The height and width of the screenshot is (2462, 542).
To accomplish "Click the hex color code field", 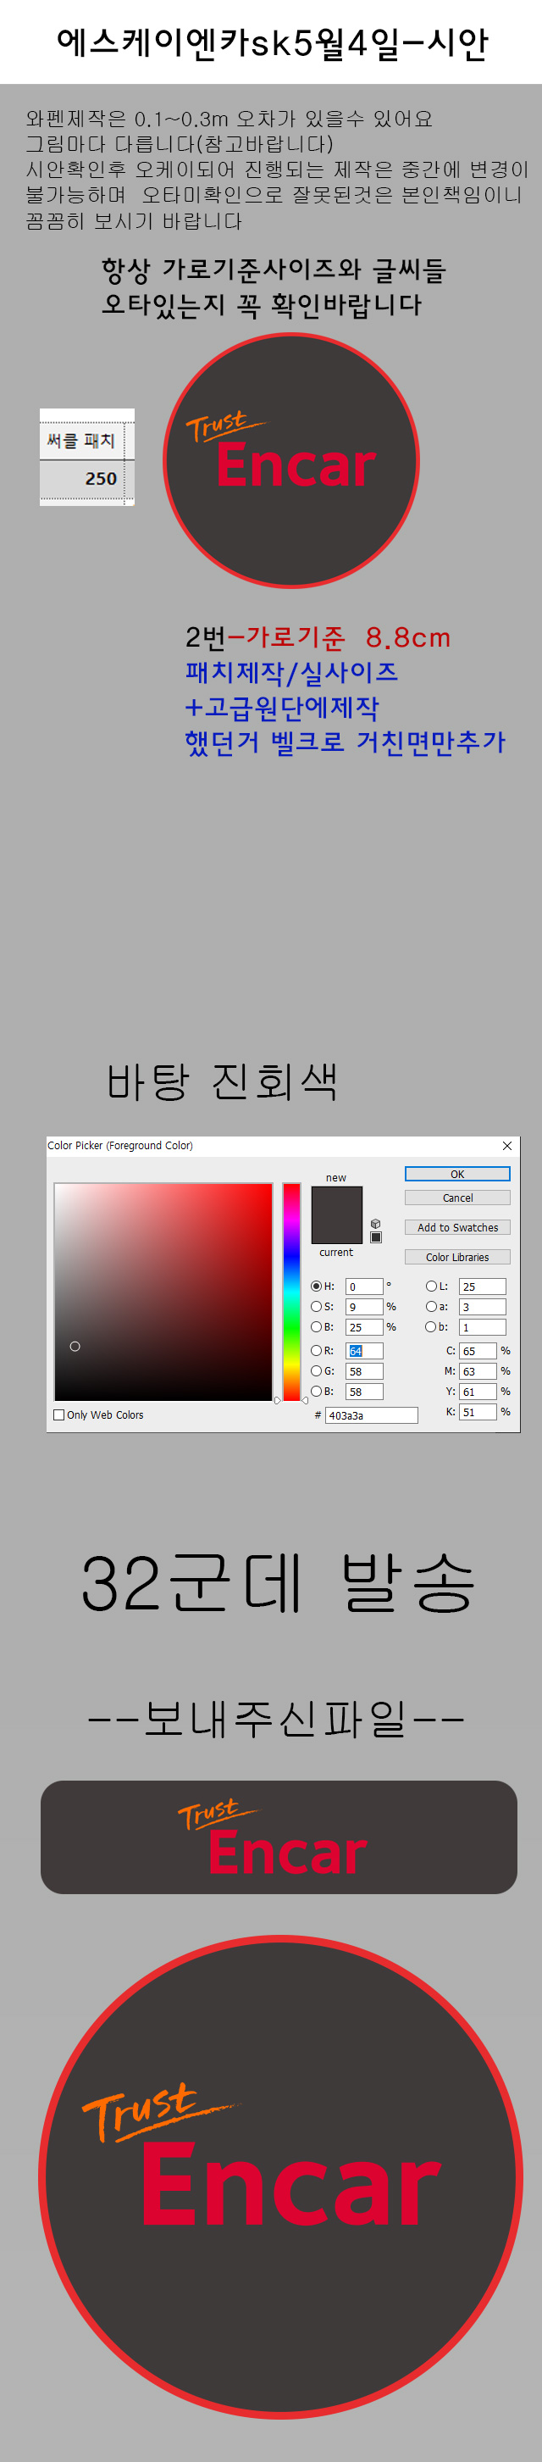I will pyautogui.click(x=371, y=1415).
